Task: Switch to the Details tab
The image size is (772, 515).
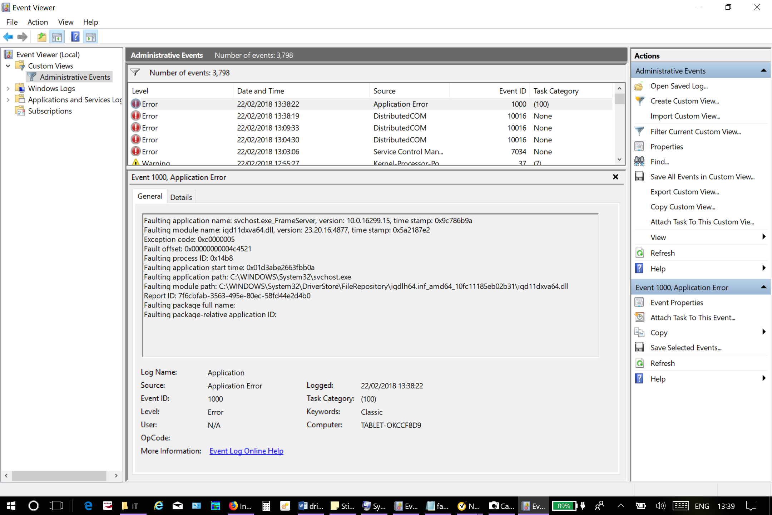Action: click(181, 197)
